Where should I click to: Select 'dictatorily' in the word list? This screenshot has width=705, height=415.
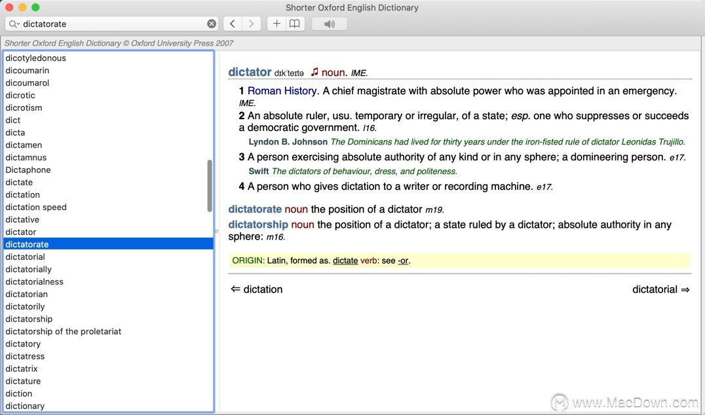tap(108, 307)
